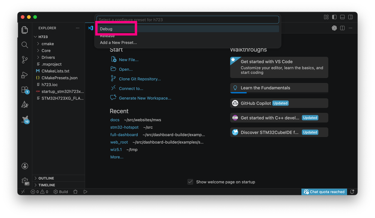Open the Accounts icon in activity bar
Screen dimensions: 375x218
(25, 166)
